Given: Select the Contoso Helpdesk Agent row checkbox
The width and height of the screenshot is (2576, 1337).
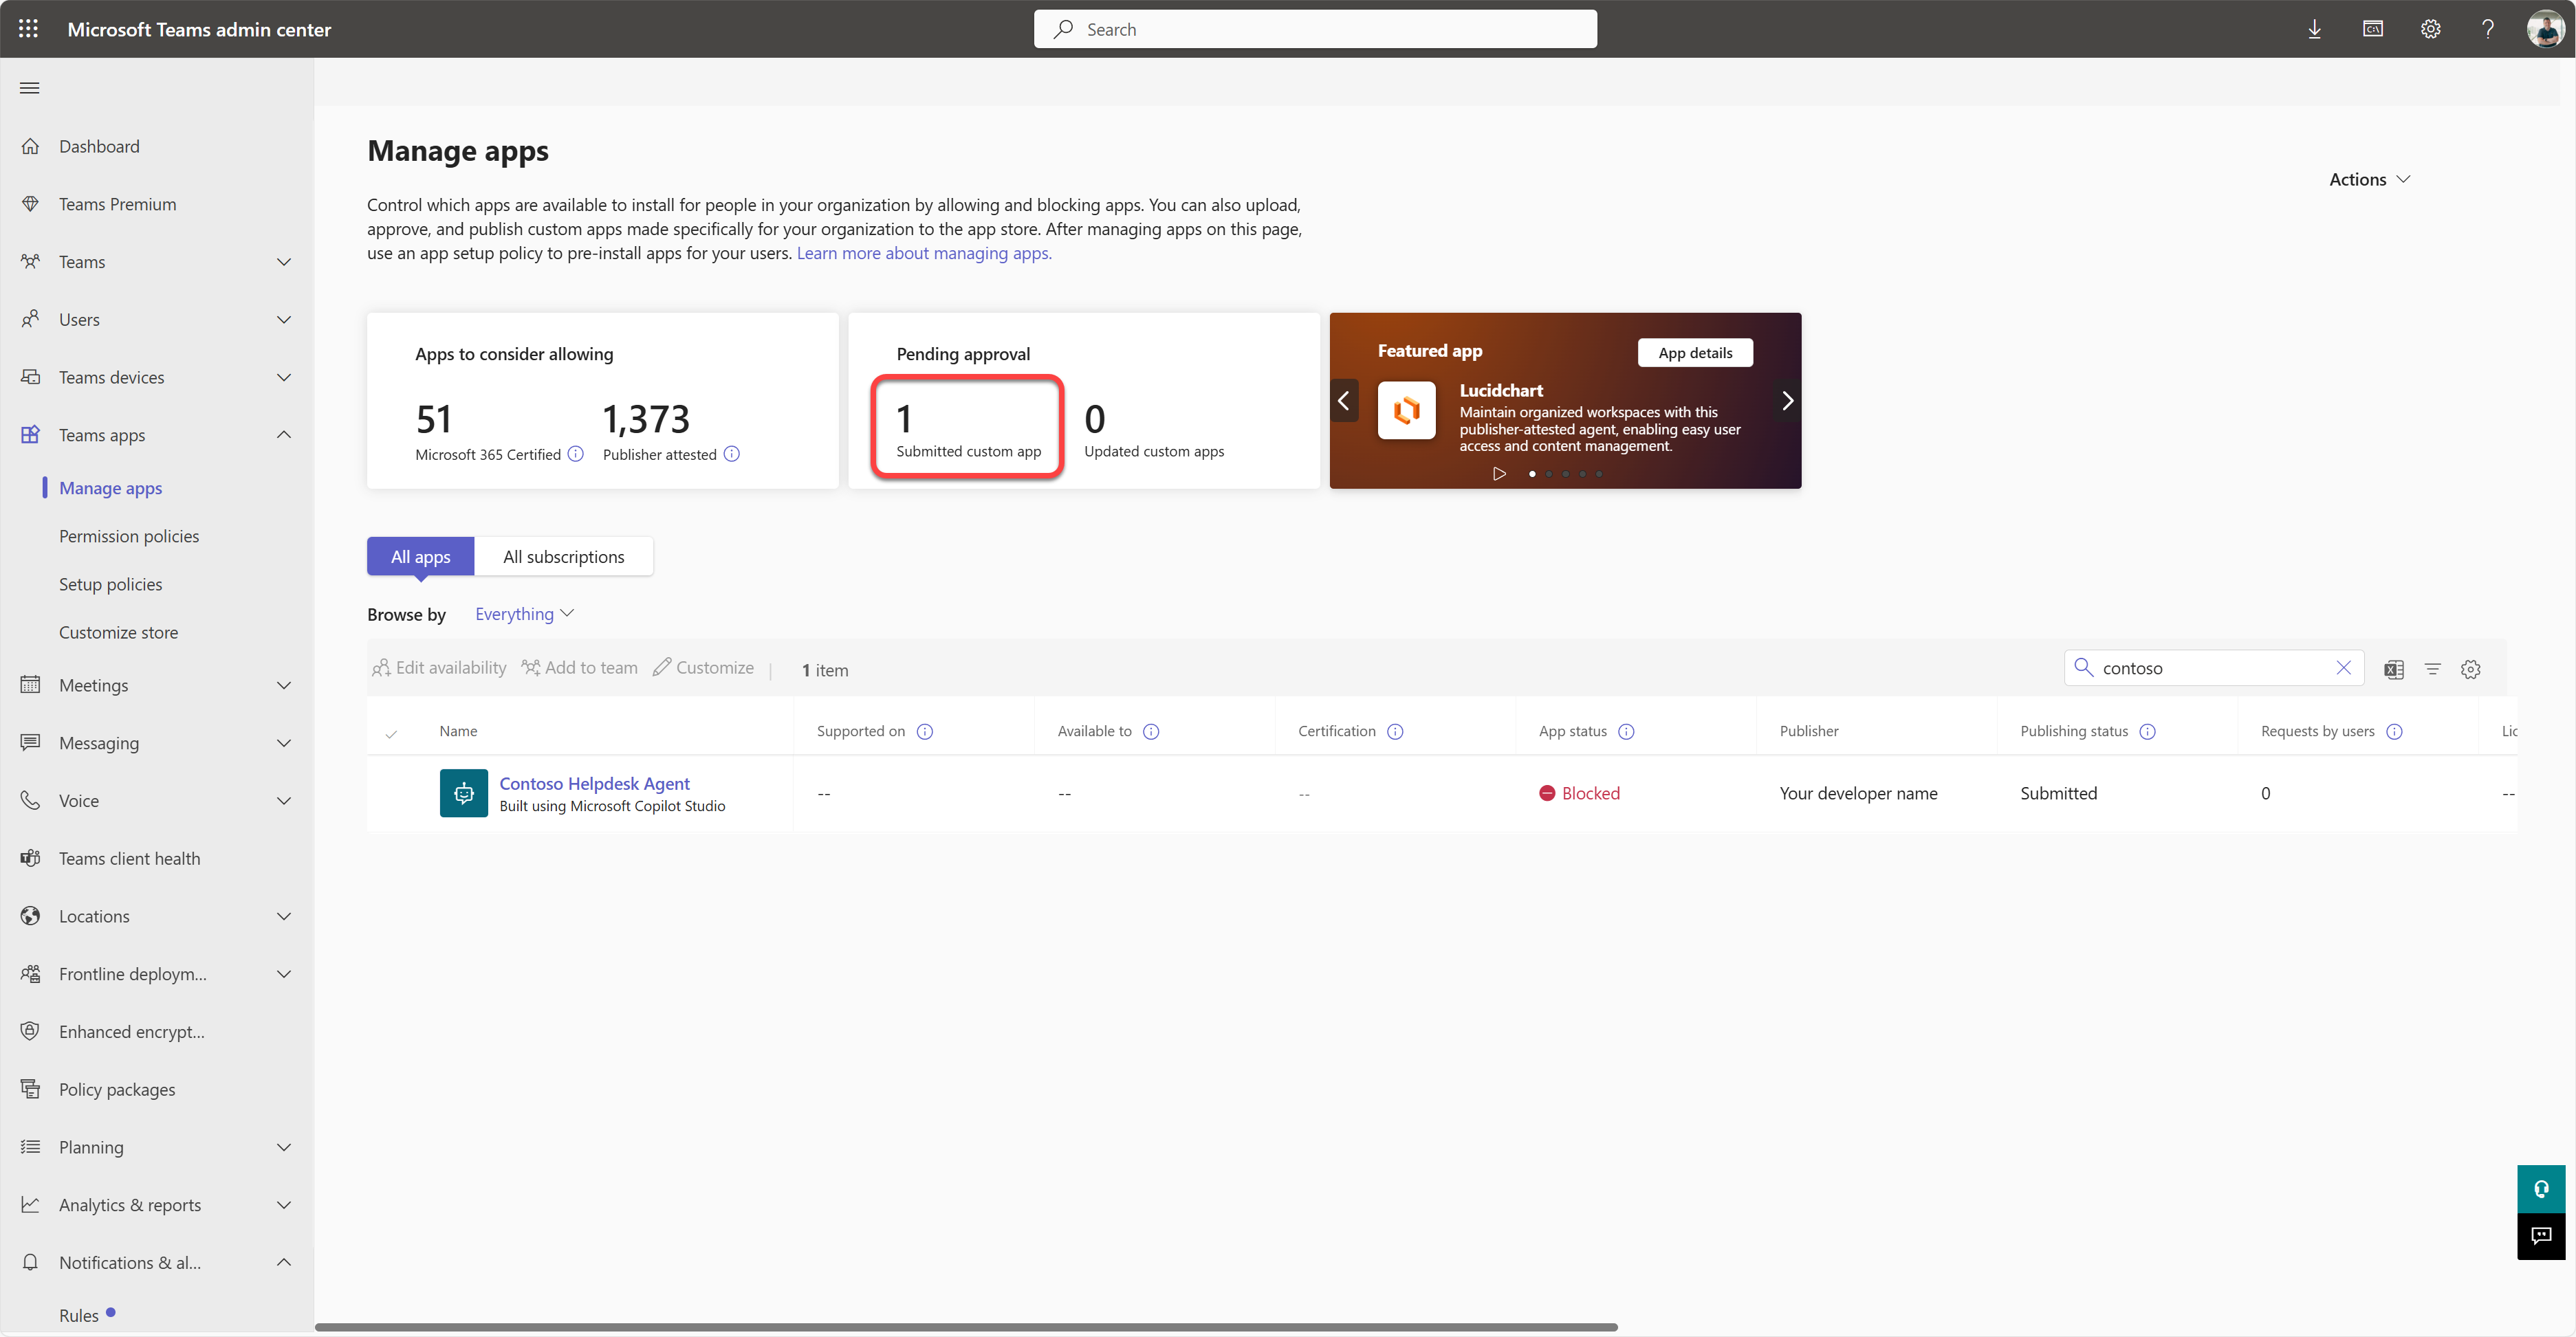Looking at the screenshot, I should [393, 793].
